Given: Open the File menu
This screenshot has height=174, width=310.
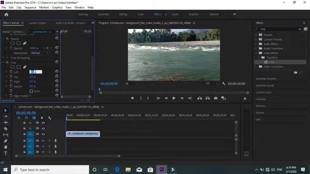Looking at the screenshot, I should pyautogui.click(x=3, y=7).
